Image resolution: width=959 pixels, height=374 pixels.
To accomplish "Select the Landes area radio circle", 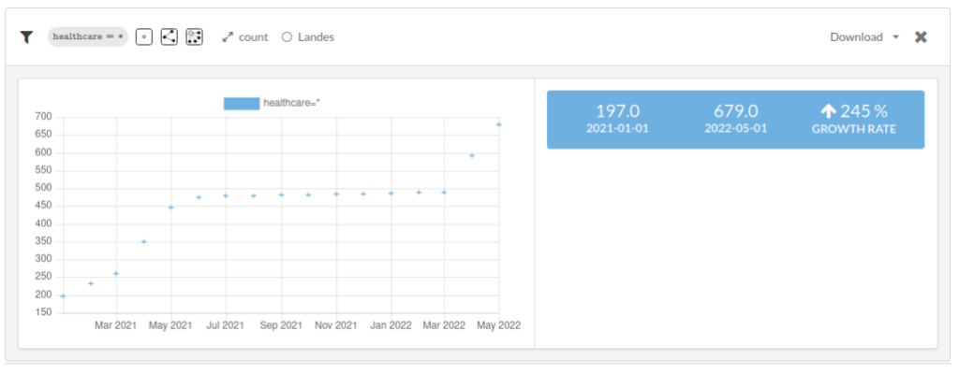I will pyautogui.click(x=287, y=37).
